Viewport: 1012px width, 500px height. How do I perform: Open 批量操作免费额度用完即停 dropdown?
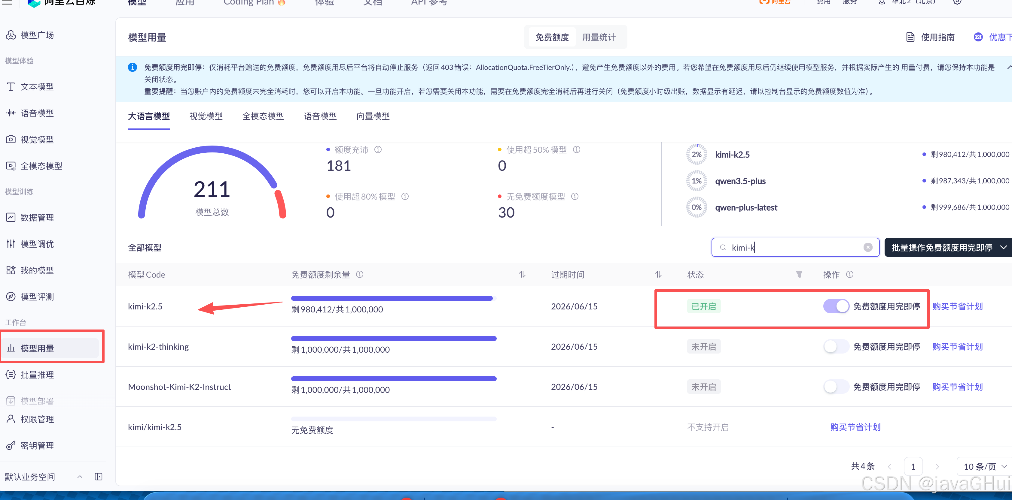(x=948, y=247)
